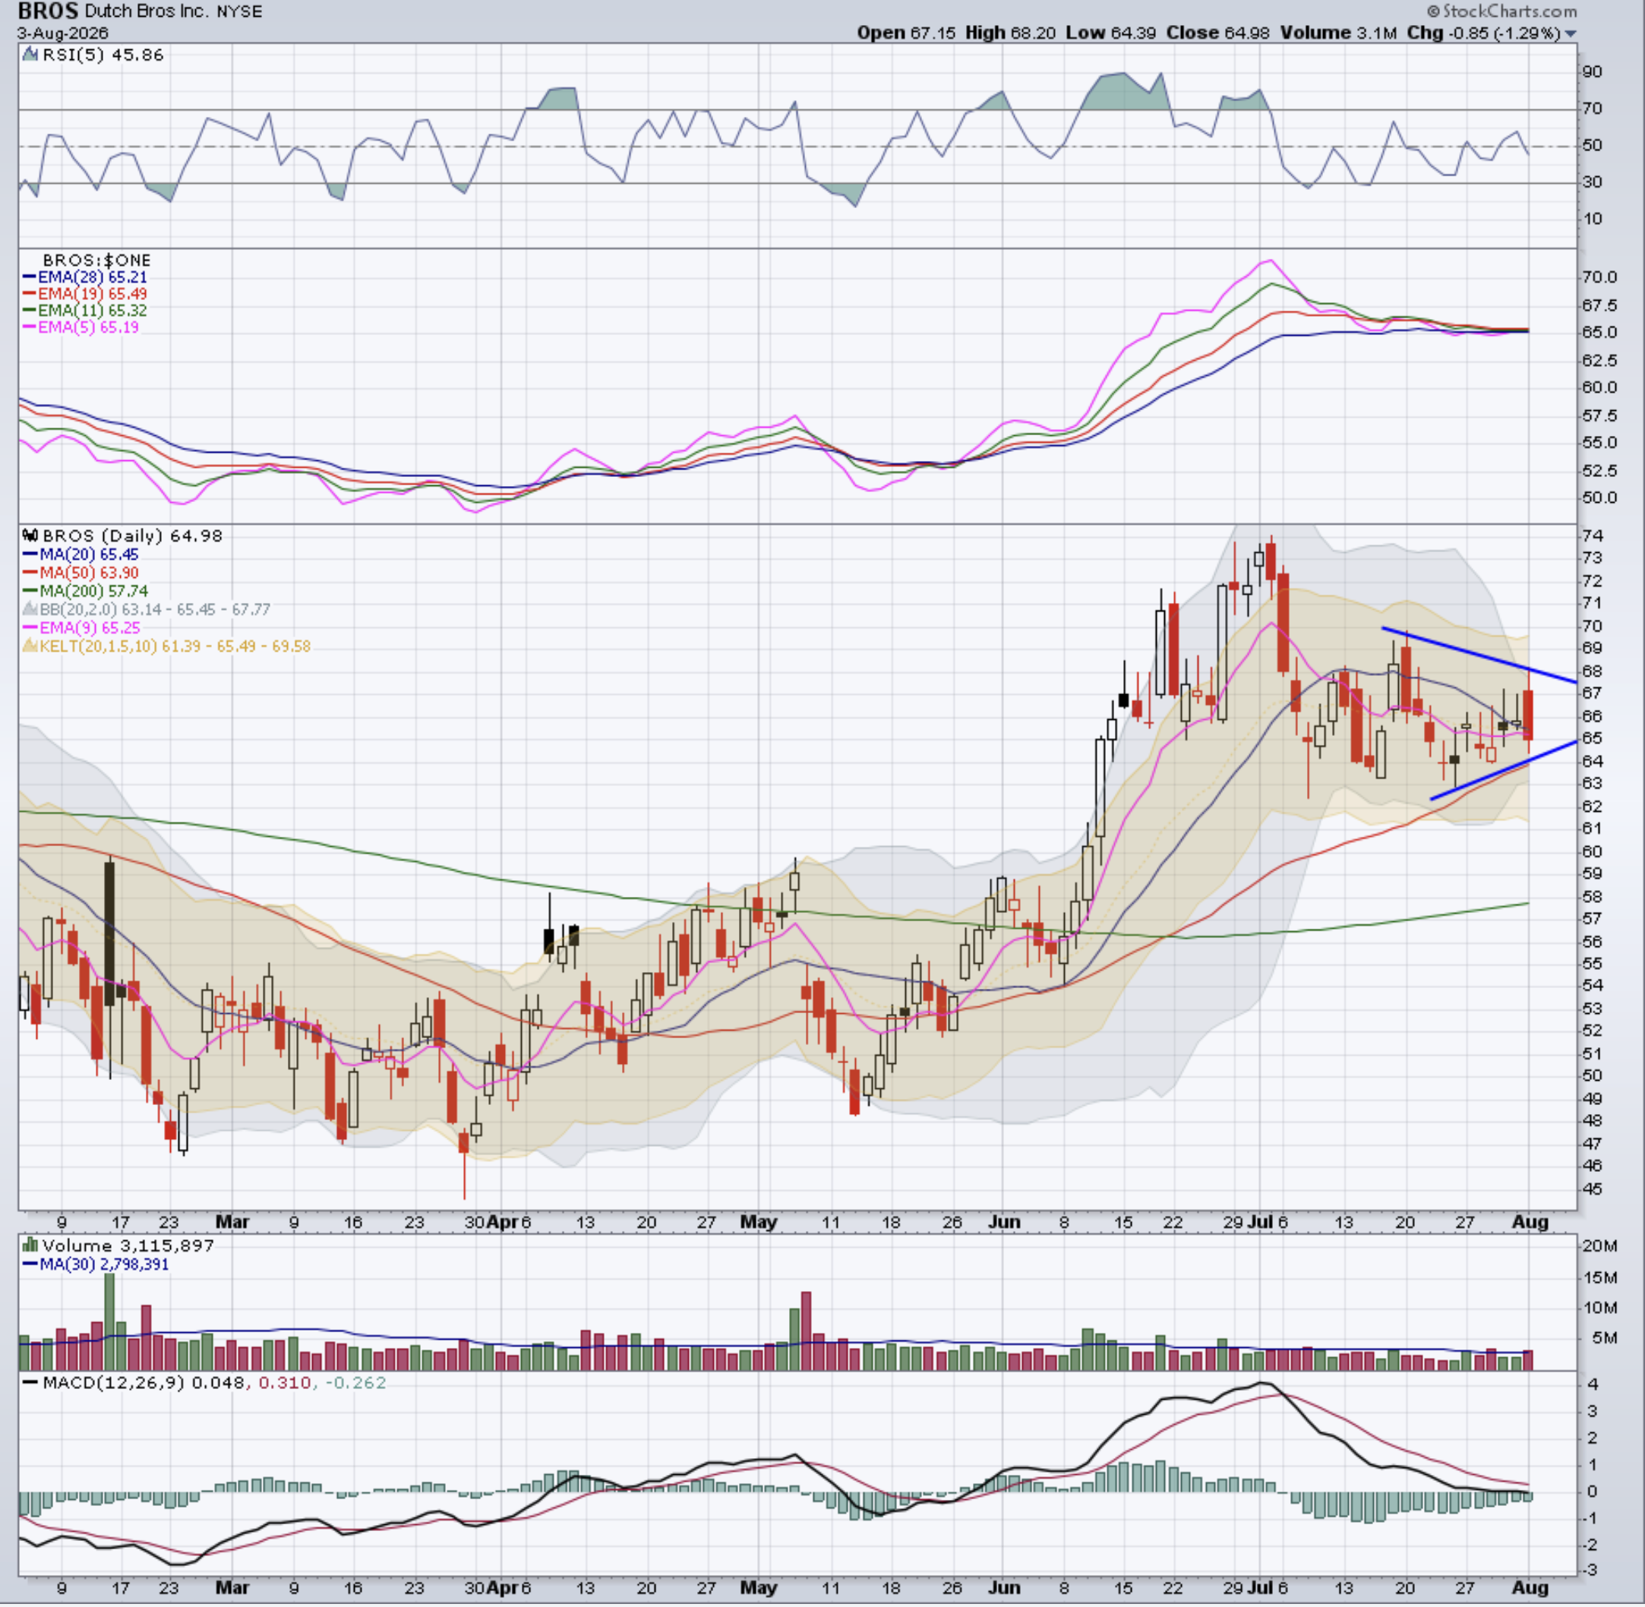This screenshot has width=1645, height=1607.
Task: Click the KELT(20,1.5,10) Keltner channel icon
Action: click(x=30, y=646)
